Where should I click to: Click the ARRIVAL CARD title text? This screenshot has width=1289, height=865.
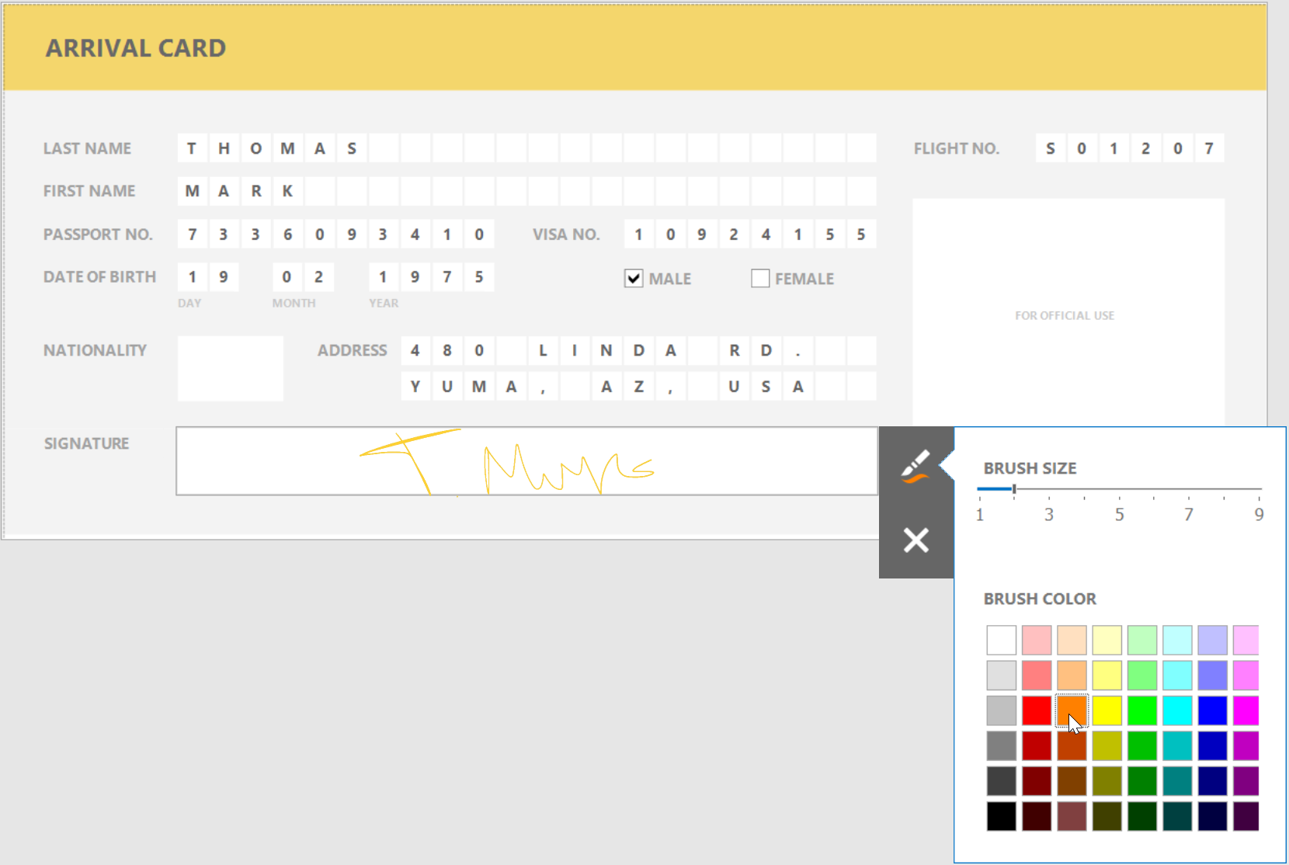136,48
